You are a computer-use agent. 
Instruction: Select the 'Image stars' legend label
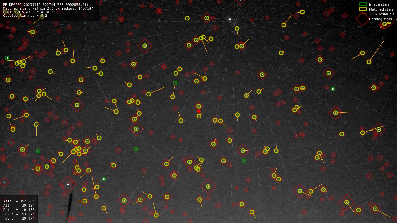[379, 4]
